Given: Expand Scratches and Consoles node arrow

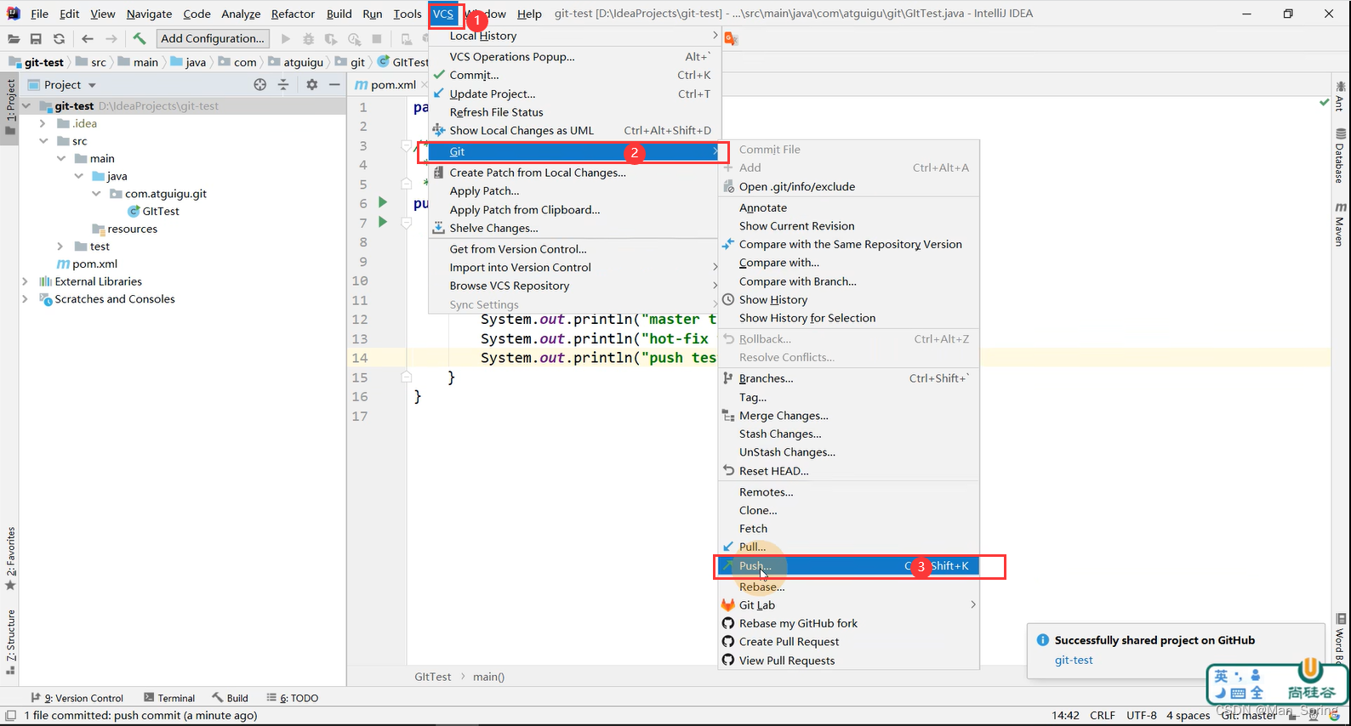Looking at the screenshot, I should click(26, 299).
